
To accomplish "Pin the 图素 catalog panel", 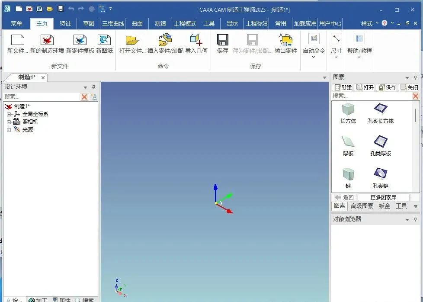I will (415, 77).
